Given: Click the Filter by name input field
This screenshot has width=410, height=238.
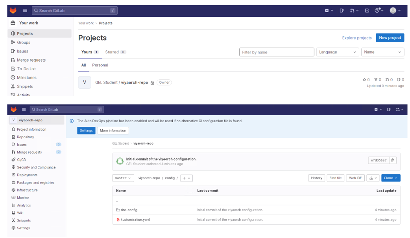Looking at the screenshot, I should [277, 52].
